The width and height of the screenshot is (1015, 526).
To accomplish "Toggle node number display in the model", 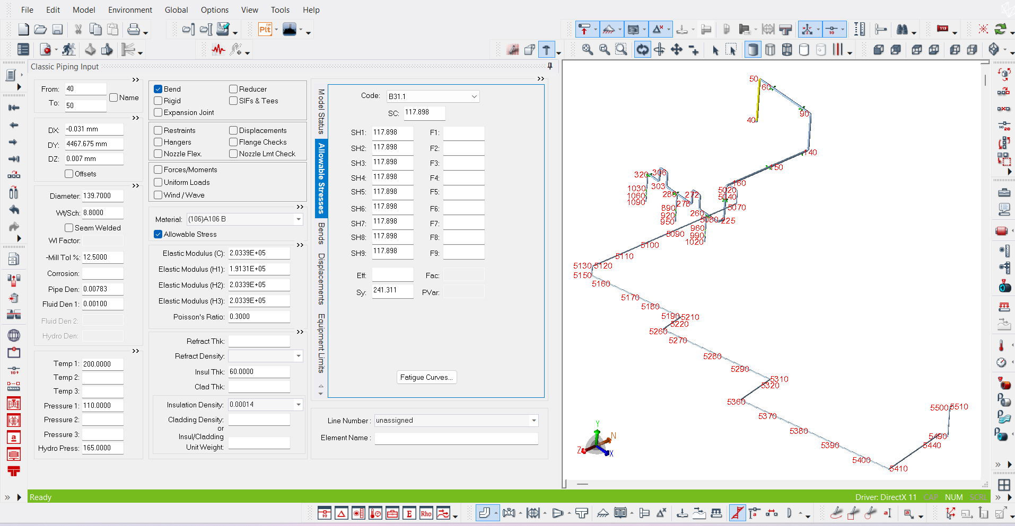I will click(x=943, y=29).
